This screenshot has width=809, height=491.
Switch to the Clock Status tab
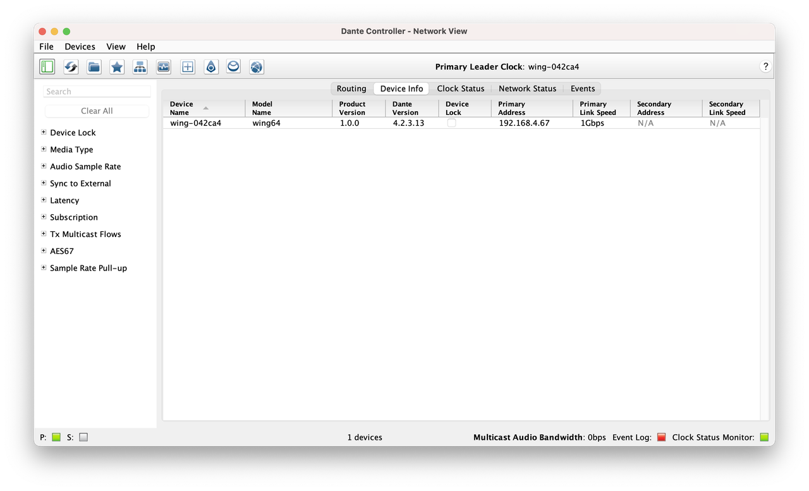click(x=461, y=88)
